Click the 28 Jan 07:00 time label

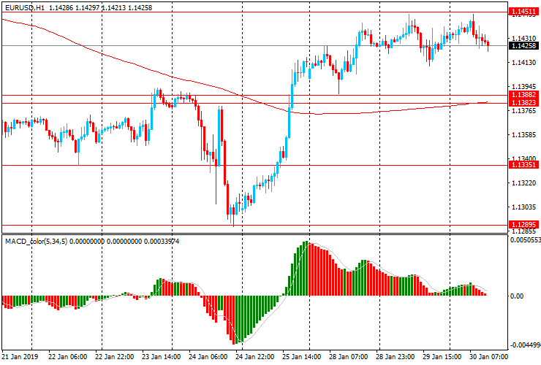(349, 358)
